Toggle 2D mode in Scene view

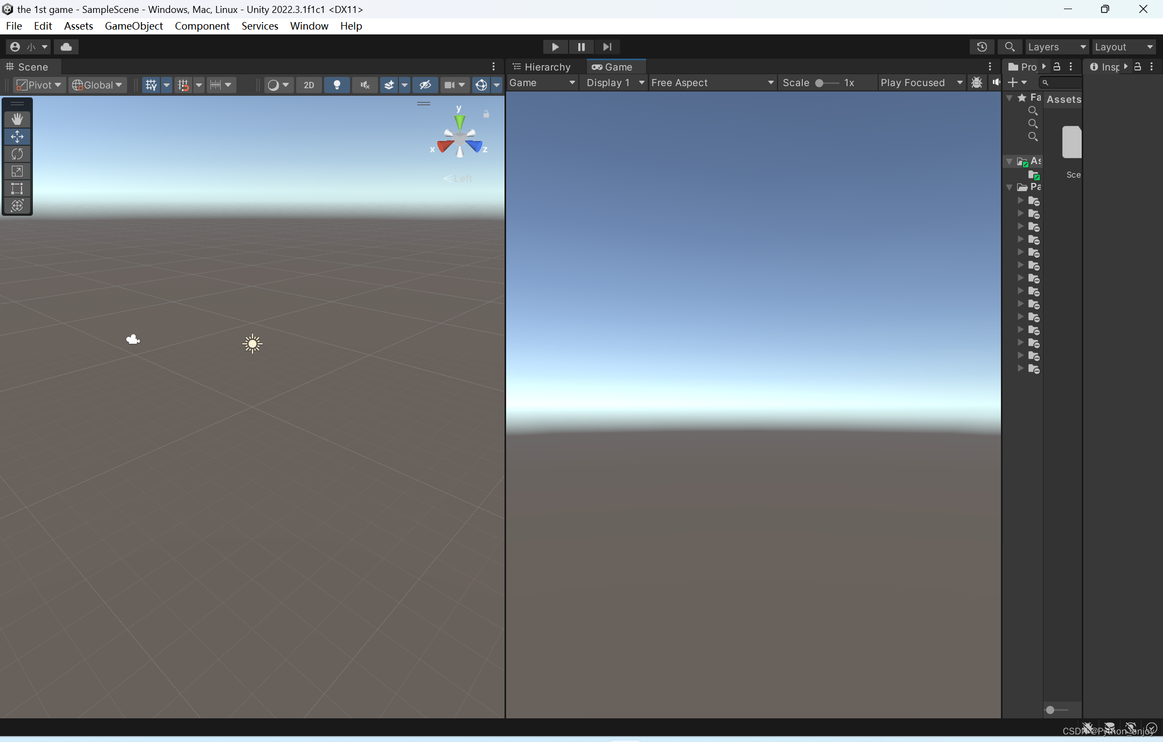tap(309, 84)
